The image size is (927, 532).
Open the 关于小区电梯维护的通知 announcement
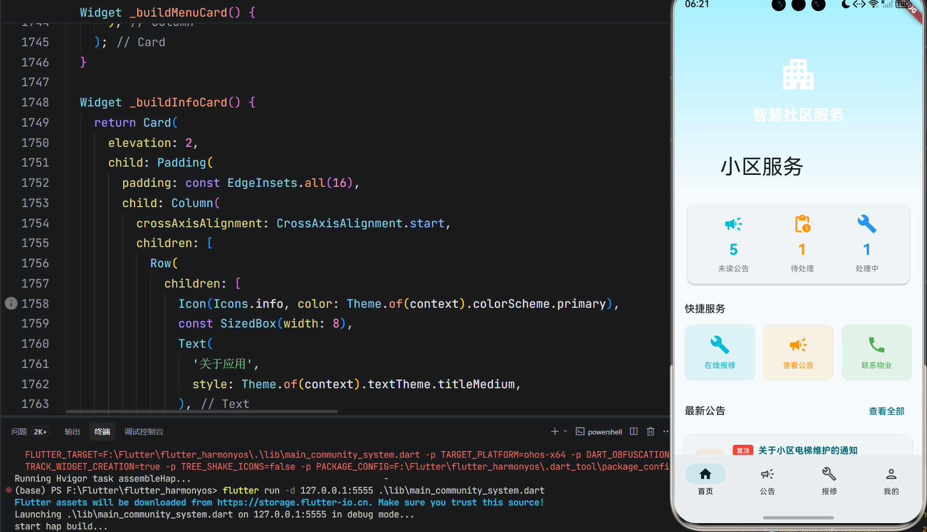807,450
